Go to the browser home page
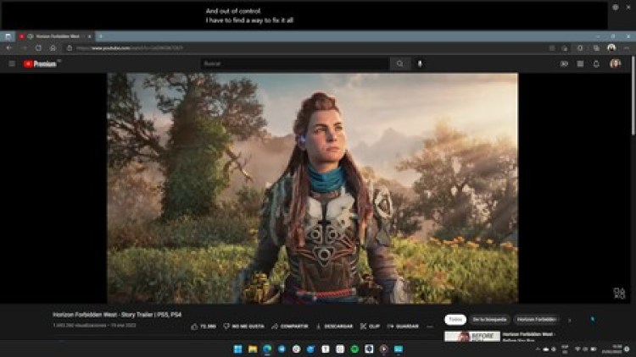The height and width of the screenshot is (357, 636). (53, 47)
